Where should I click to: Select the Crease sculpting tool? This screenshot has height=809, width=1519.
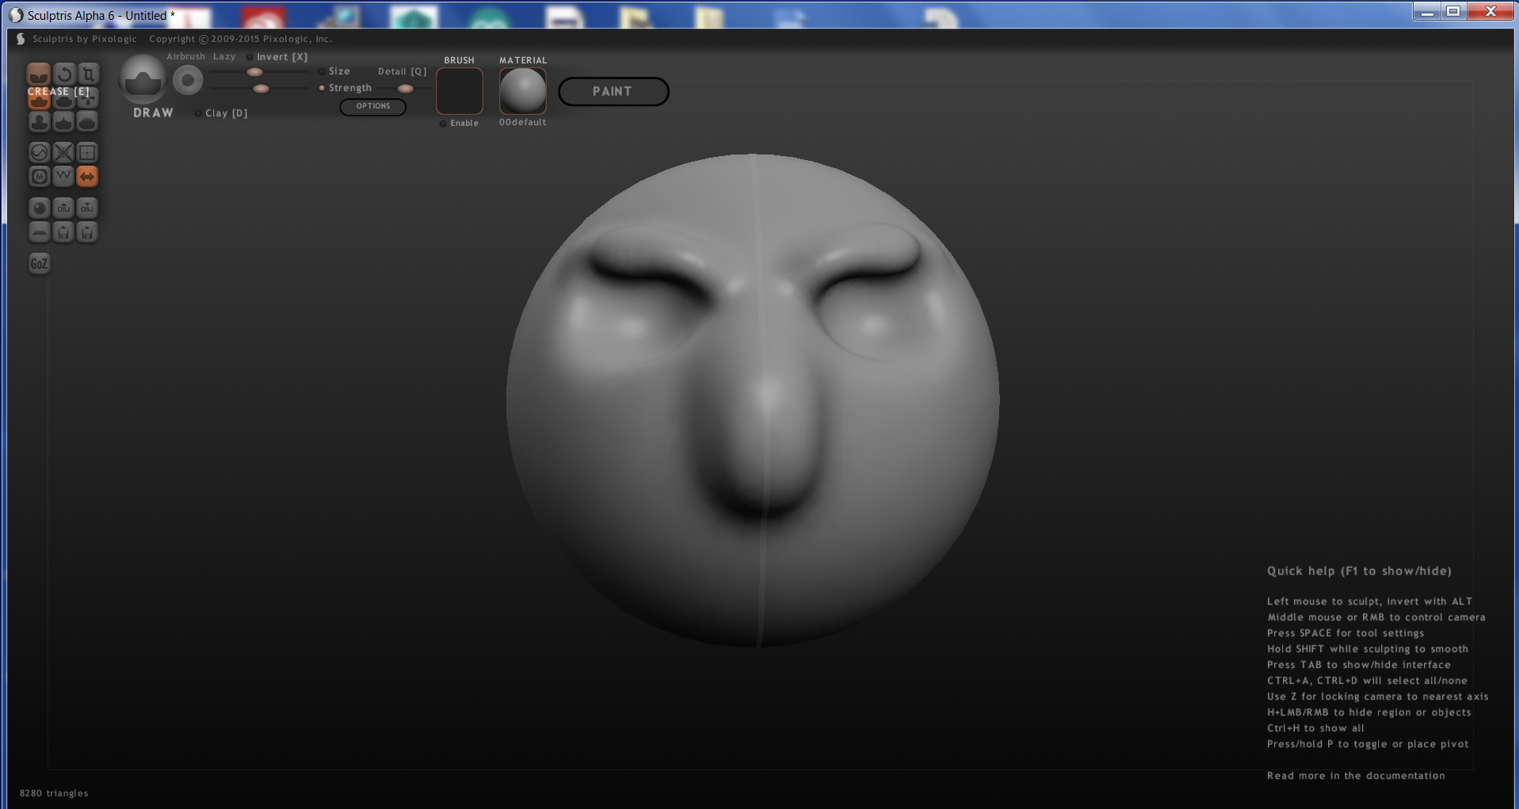pos(39,74)
